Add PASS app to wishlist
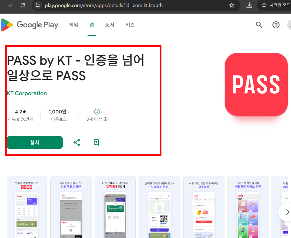Viewport: 291px width, 238px height. pos(96,142)
